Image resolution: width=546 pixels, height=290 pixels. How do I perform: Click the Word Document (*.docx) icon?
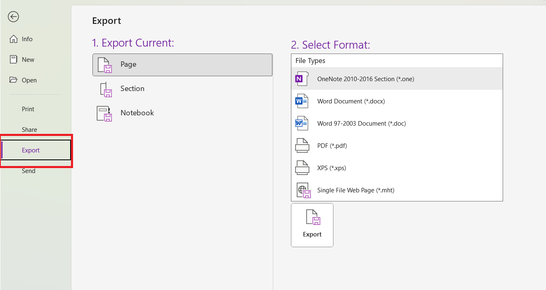click(302, 101)
